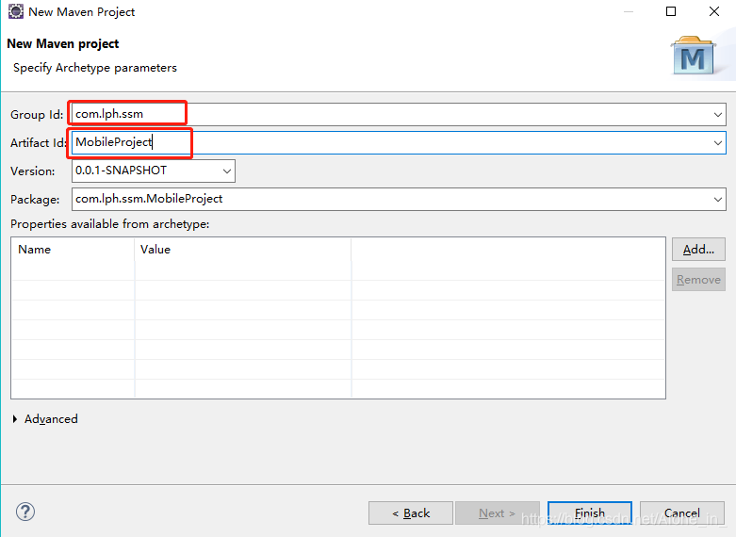
Task: Click the Name column header
Action: 73,250
